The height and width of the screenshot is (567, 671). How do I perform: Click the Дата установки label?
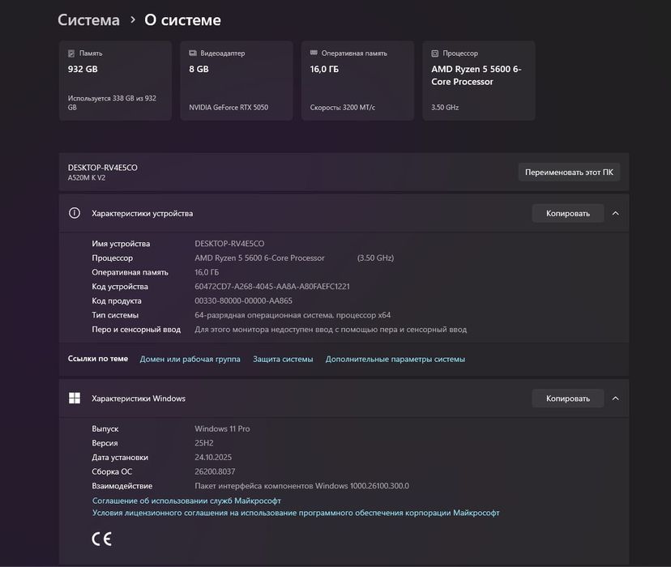[120, 458]
